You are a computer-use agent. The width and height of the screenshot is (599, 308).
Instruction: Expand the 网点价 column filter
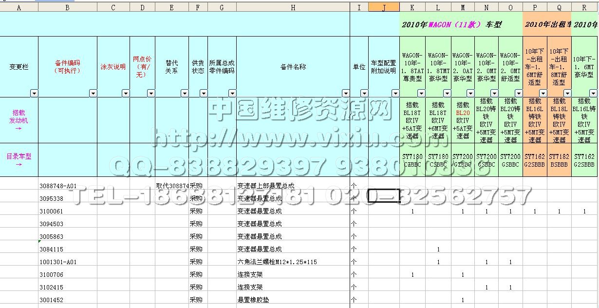[150, 93]
